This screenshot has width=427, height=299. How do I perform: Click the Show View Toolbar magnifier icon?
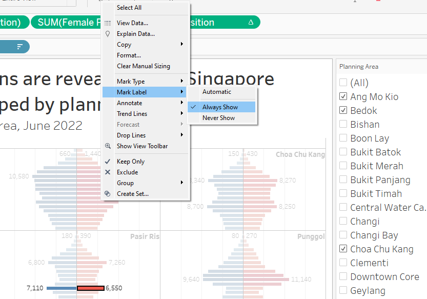point(108,146)
